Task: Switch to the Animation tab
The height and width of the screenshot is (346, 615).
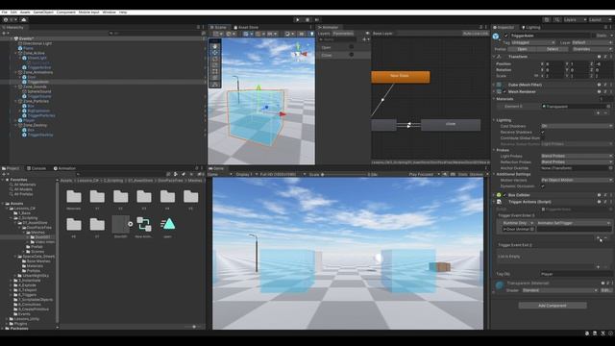Action: (x=64, y=168)
